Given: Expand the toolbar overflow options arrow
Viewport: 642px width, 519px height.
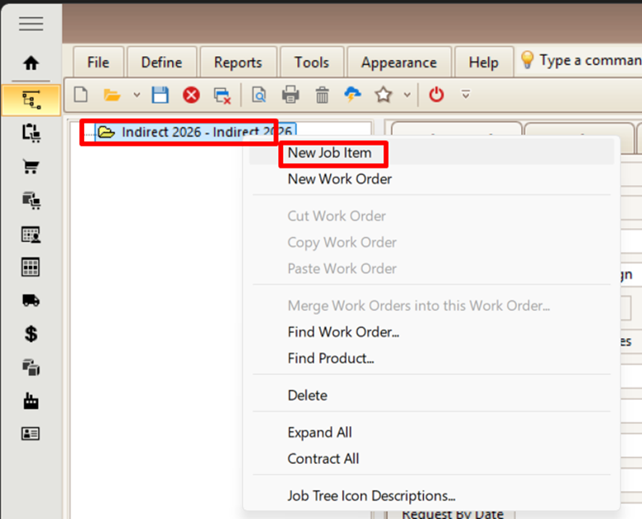Looking at the screenshot, I should click(466, 95).
